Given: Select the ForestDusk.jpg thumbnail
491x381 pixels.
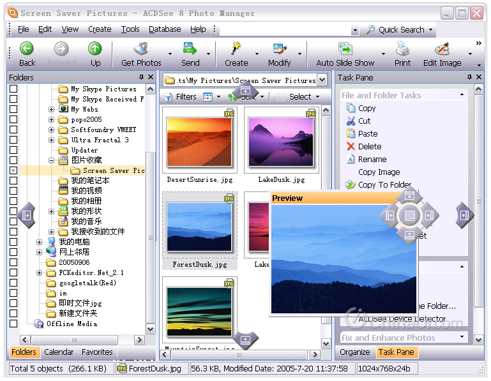Looking at the screenshot, I should 199,226.
